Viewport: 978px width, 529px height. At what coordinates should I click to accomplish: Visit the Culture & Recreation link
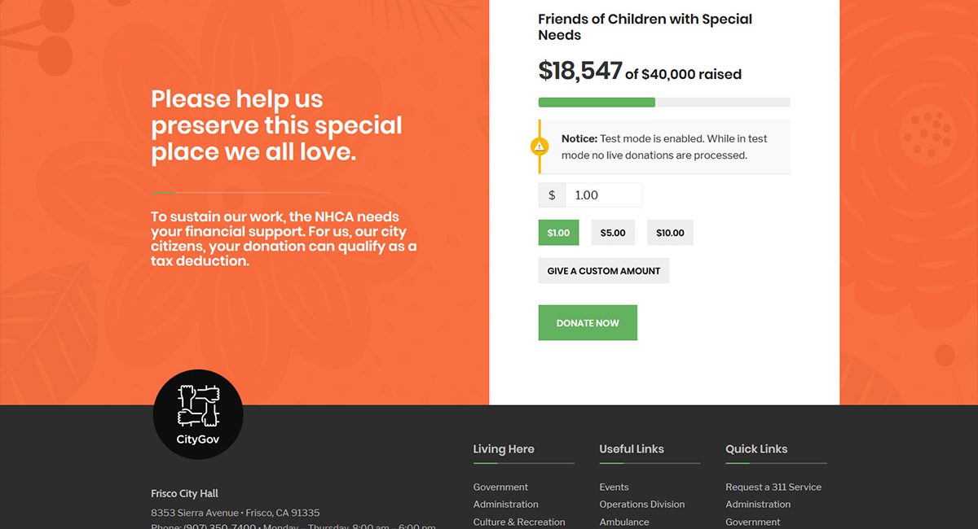point(518,522)
